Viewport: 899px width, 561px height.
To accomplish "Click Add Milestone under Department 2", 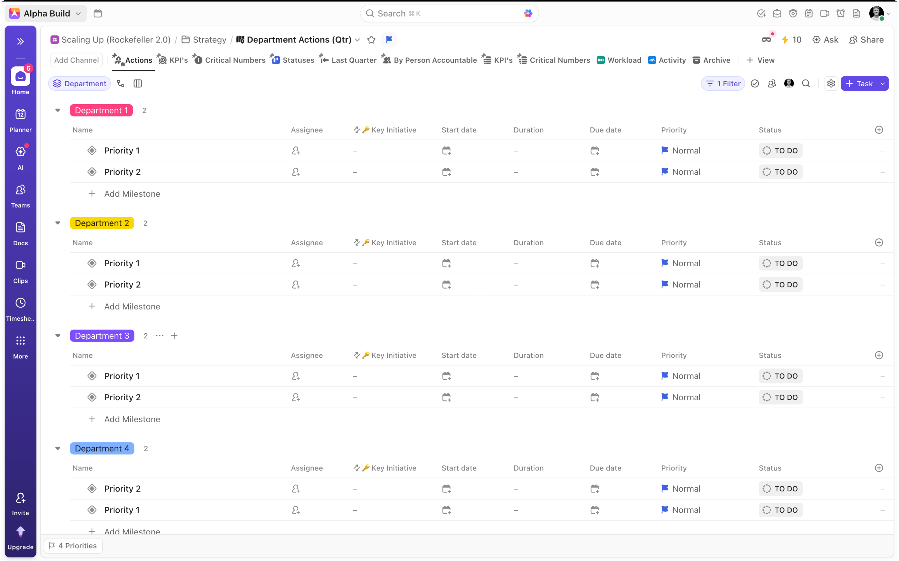I will pos(132,306).
